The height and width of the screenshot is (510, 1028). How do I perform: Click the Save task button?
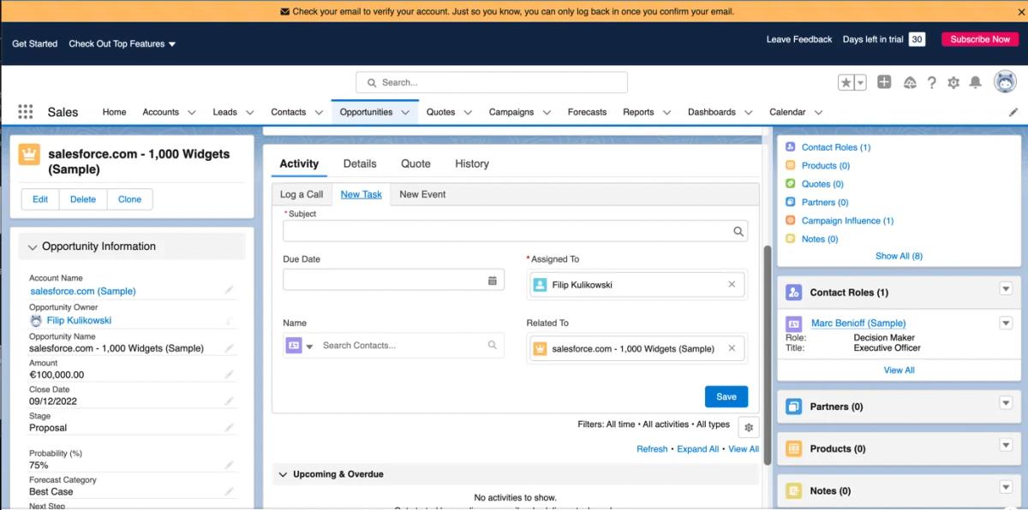click(x=726, y=396)
